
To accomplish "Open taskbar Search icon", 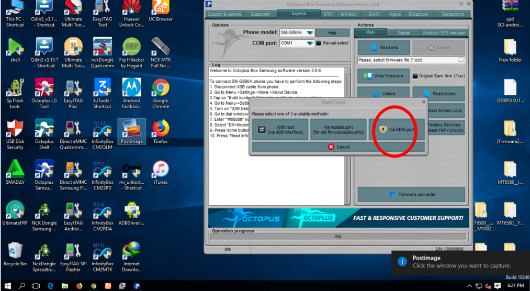I will 21,286.
